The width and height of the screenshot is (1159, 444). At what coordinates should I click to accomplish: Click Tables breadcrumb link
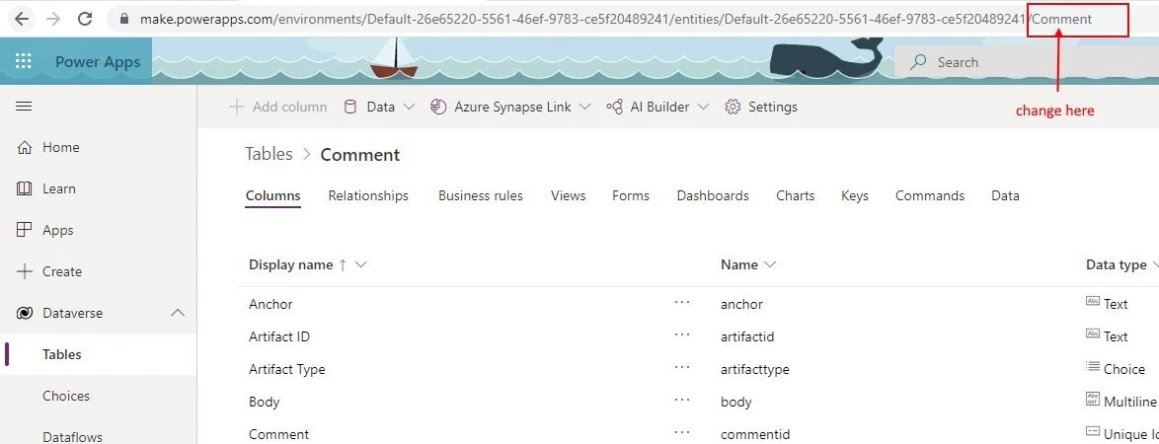(x=269, y=154)
